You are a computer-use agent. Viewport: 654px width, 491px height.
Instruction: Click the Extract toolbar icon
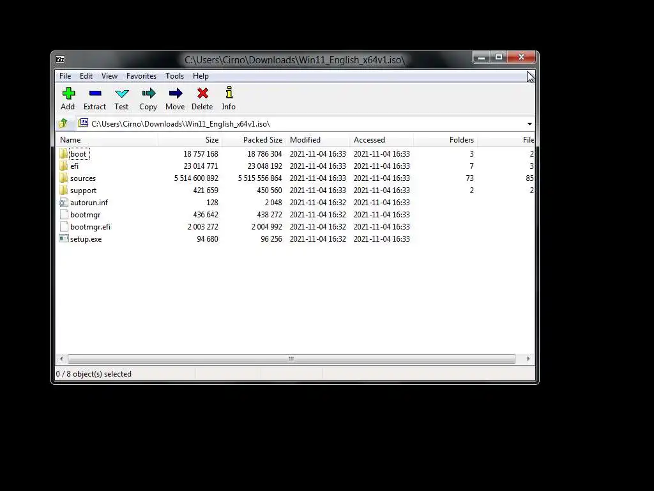[95, 93]
